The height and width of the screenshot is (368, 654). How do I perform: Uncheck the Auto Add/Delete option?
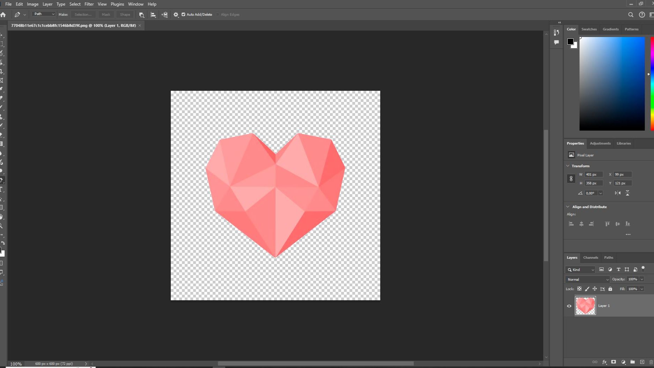pos(183,14)
